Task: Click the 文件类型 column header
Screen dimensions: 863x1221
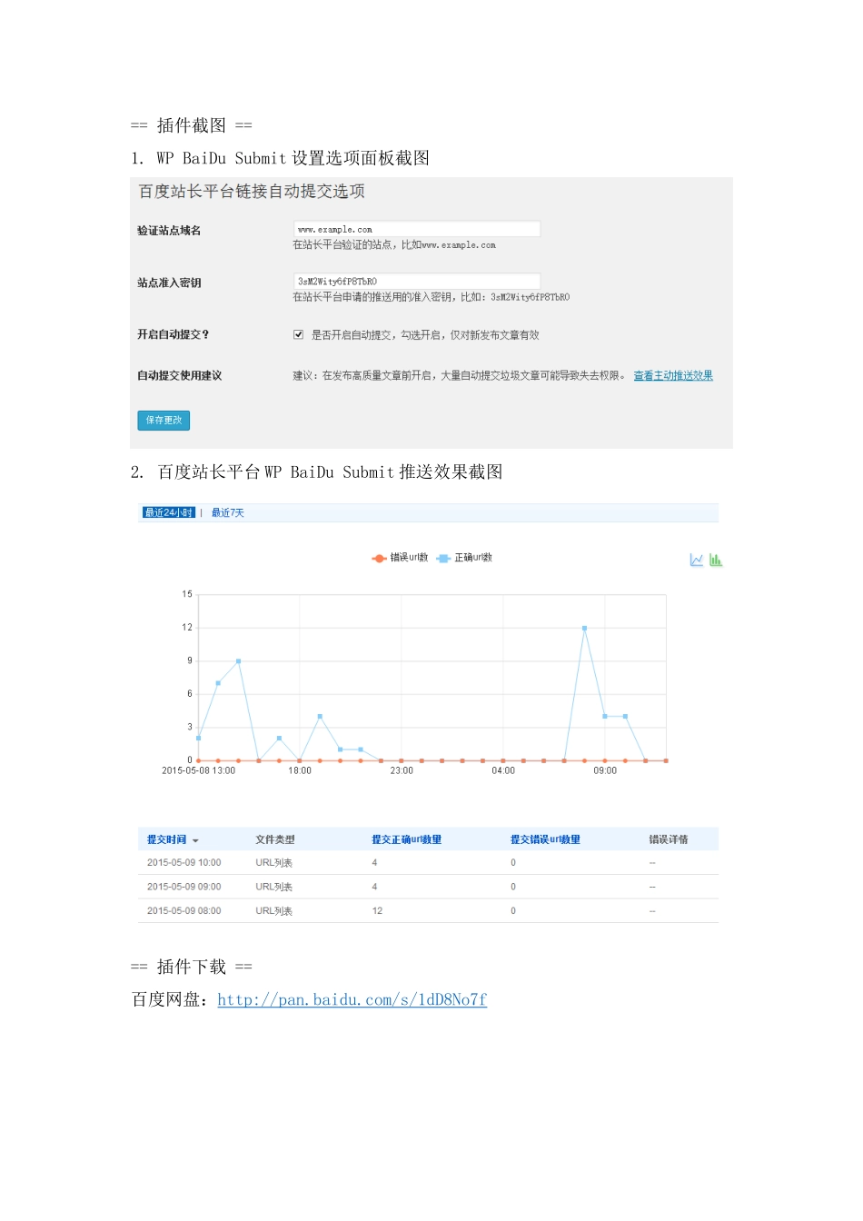Action: pos(274,839)
